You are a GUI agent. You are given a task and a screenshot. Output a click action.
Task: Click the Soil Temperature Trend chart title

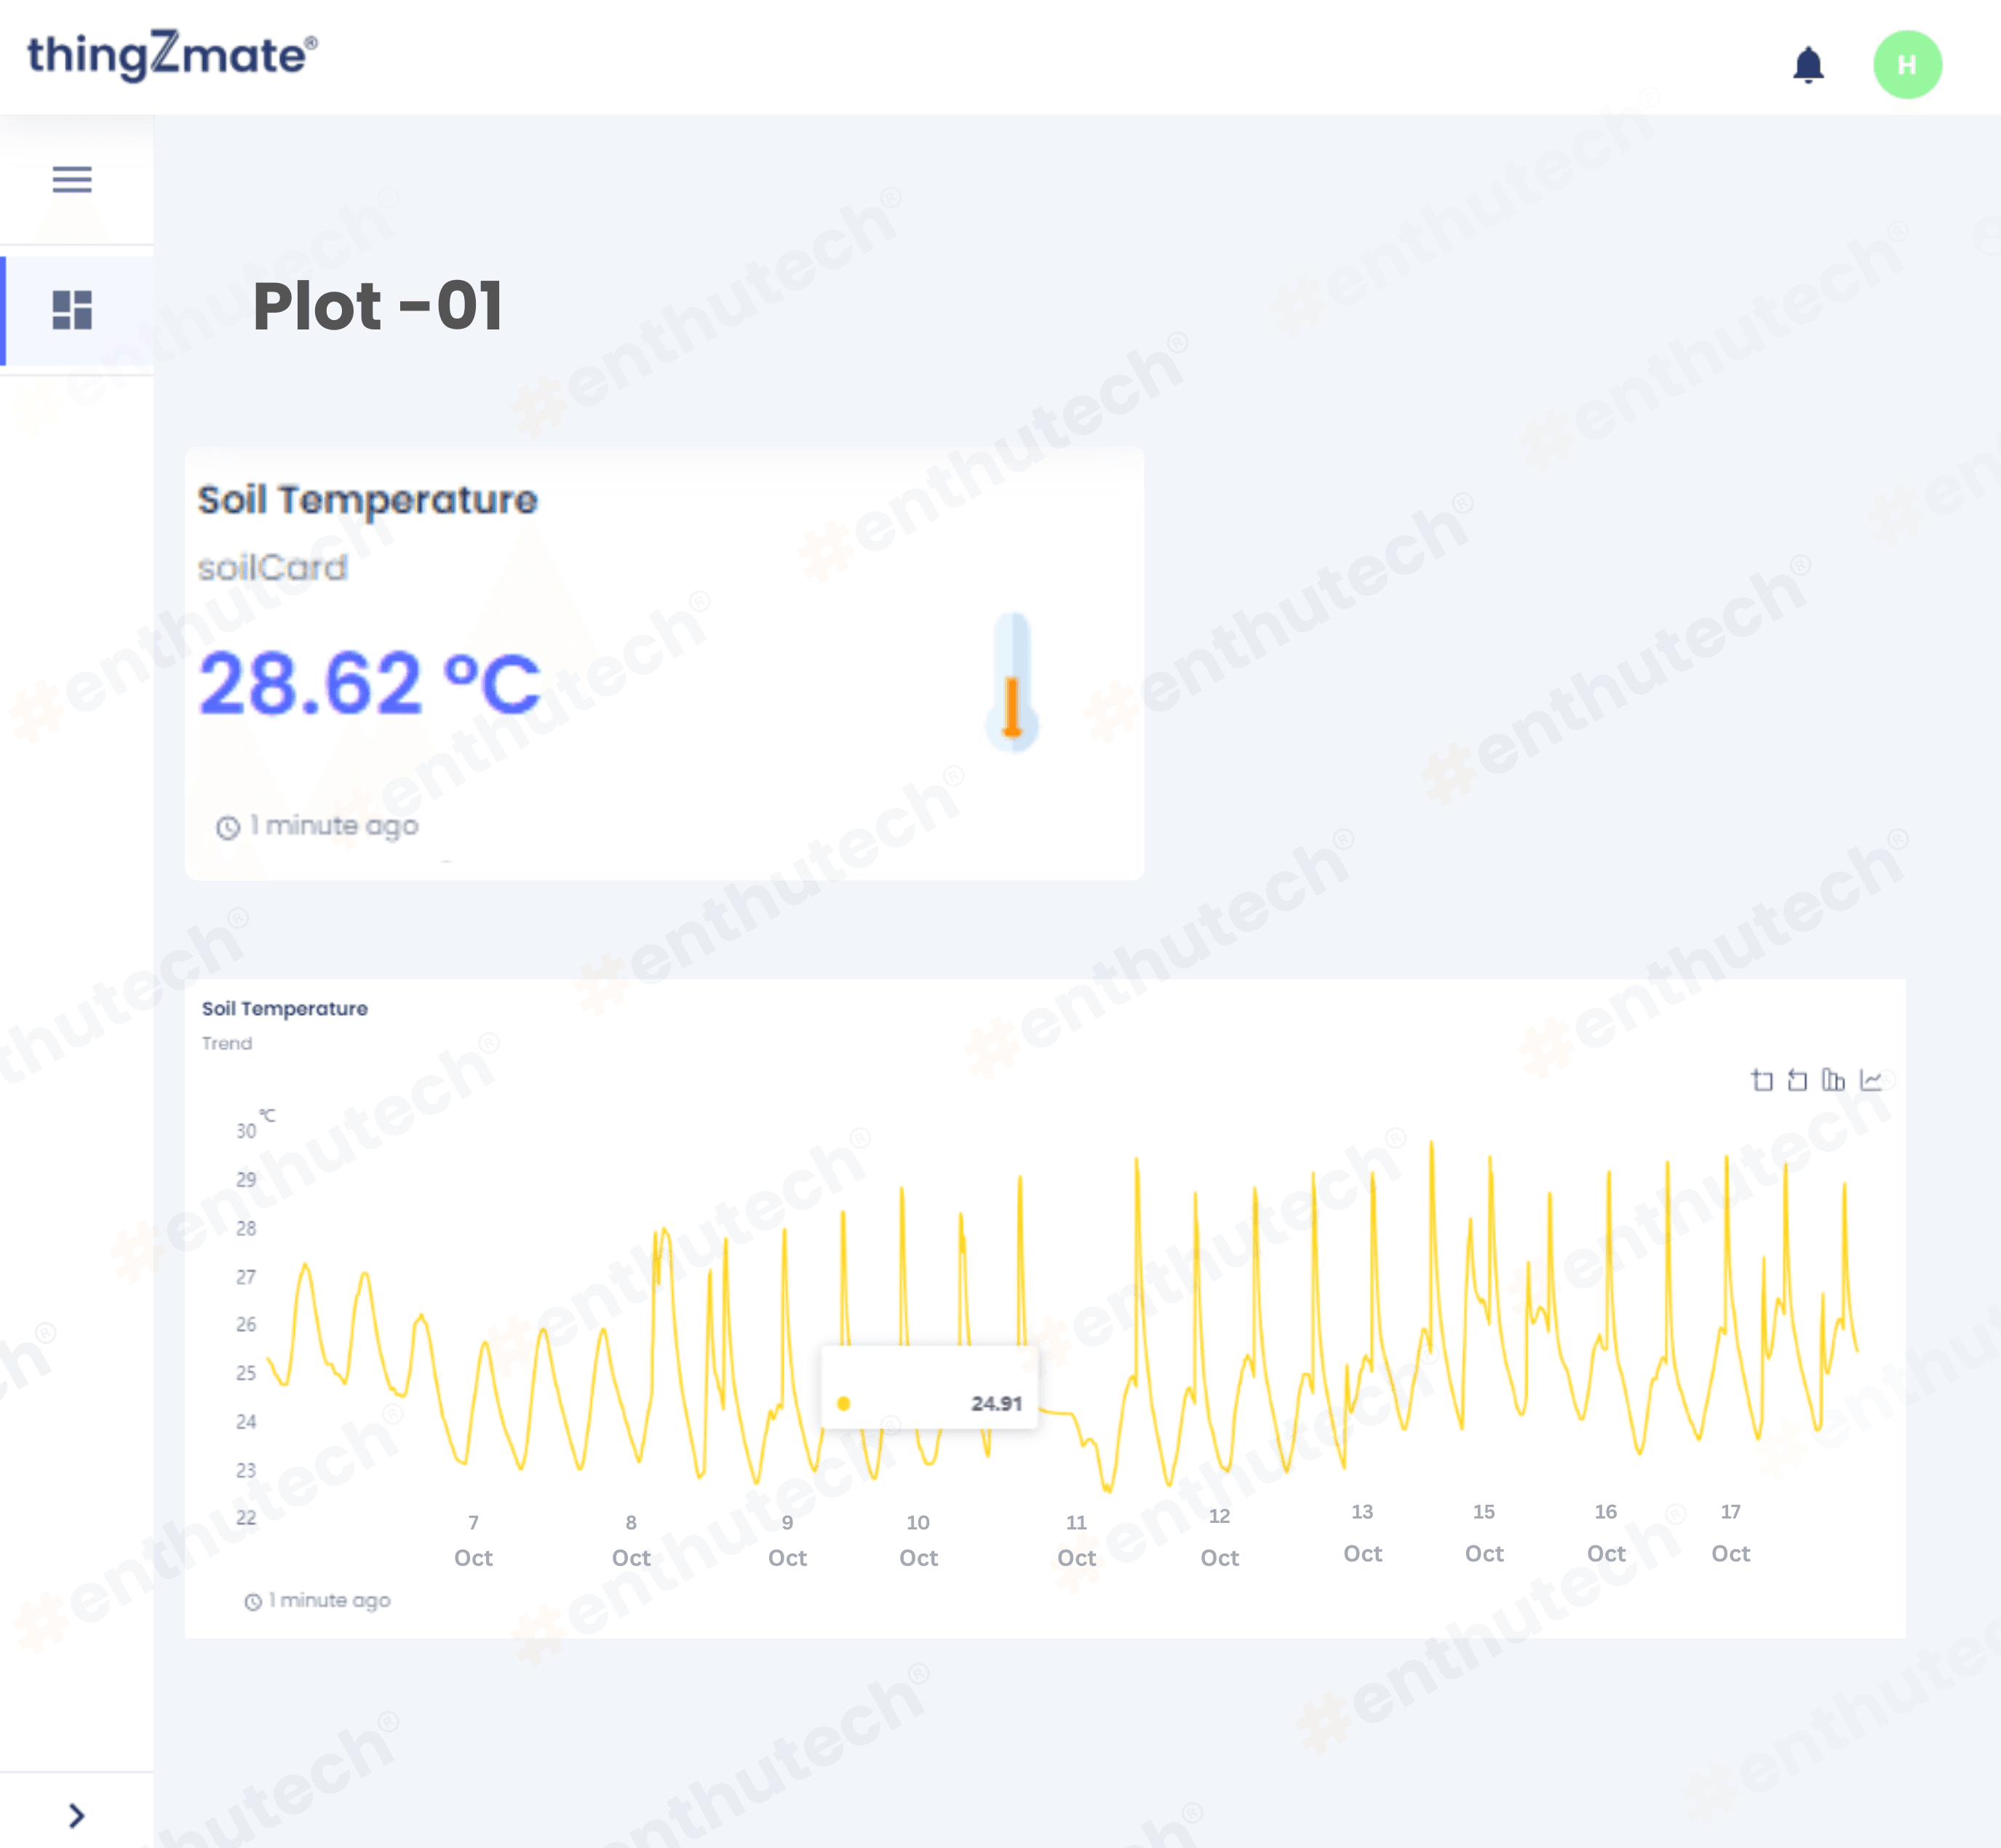click(x=285, y=1008)
